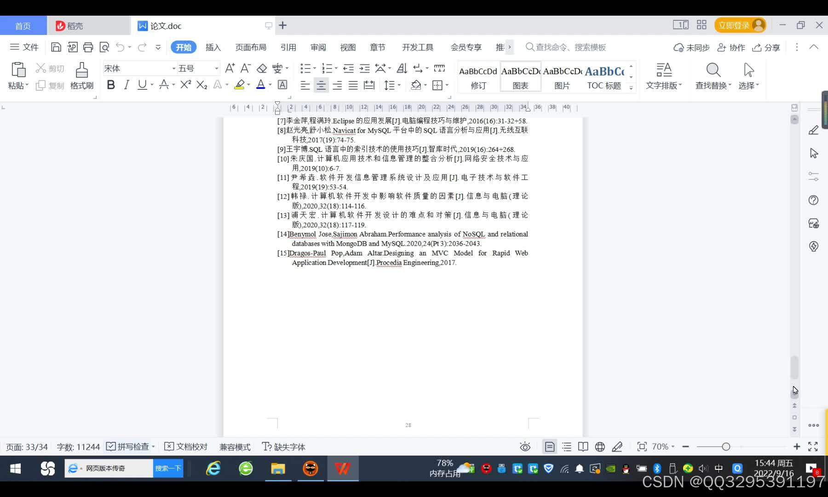Select the 图表 style
This screenshot has width=828, height=497.
(x=520, y=76)
